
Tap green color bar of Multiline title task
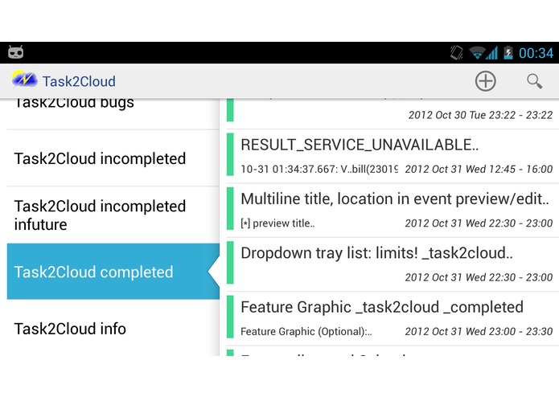coord(230,208)
